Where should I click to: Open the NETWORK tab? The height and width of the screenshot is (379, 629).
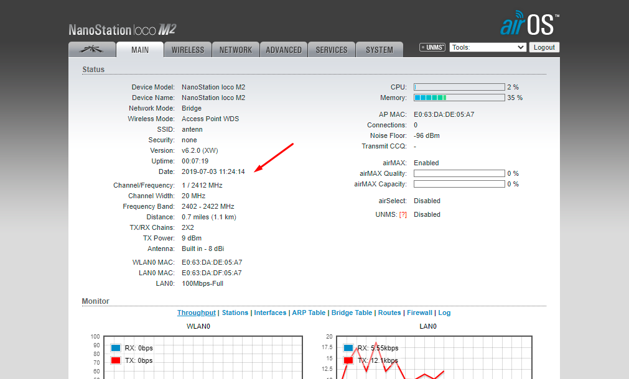click(235, 50)
